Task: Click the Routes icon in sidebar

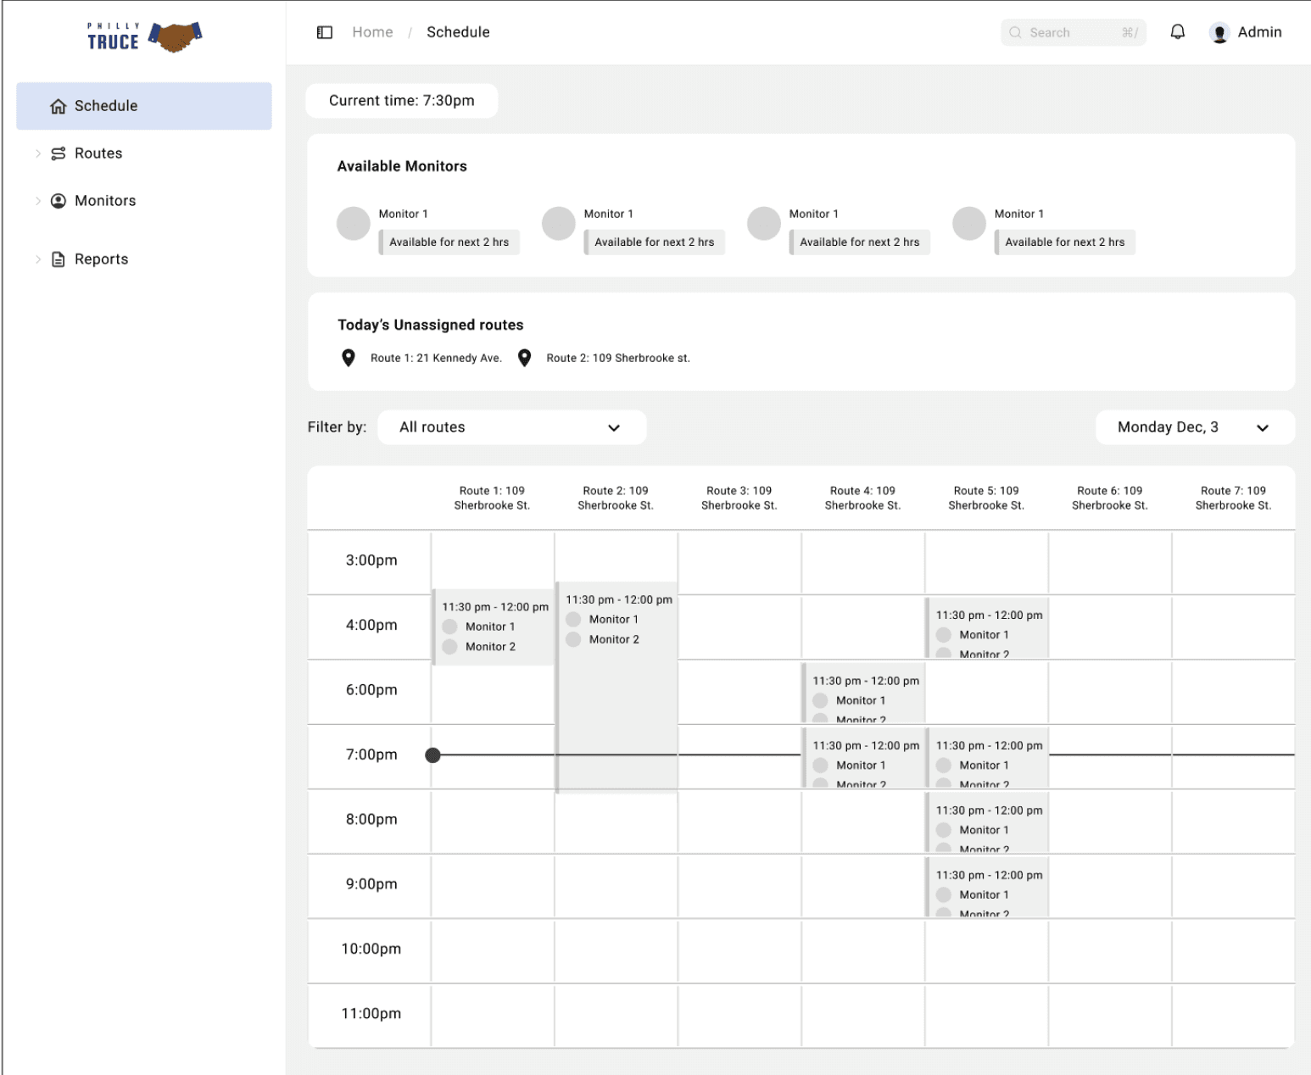Action: tap(59, 153)
